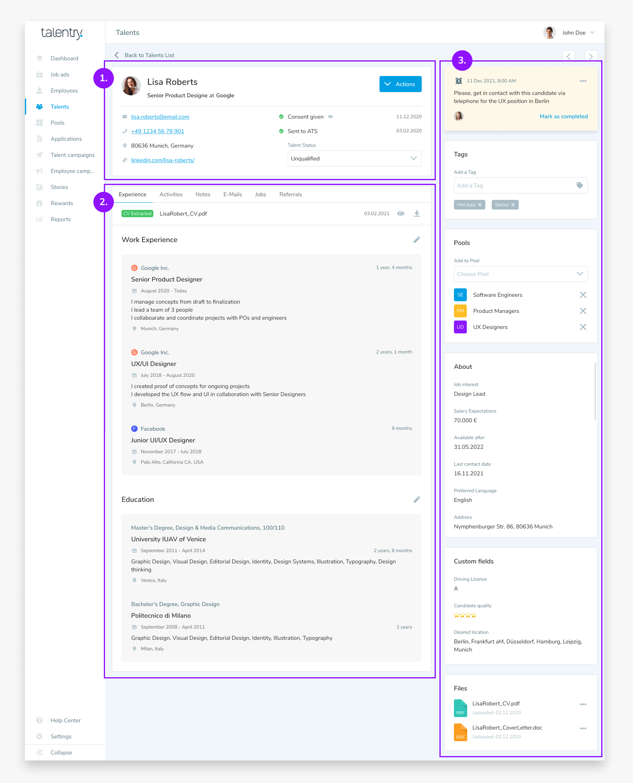Image resolution: width=633 pixels, height=783 pixels.
Task: Edit the Work Experience section
Action: pyautogui.click(x=417, y=240)
